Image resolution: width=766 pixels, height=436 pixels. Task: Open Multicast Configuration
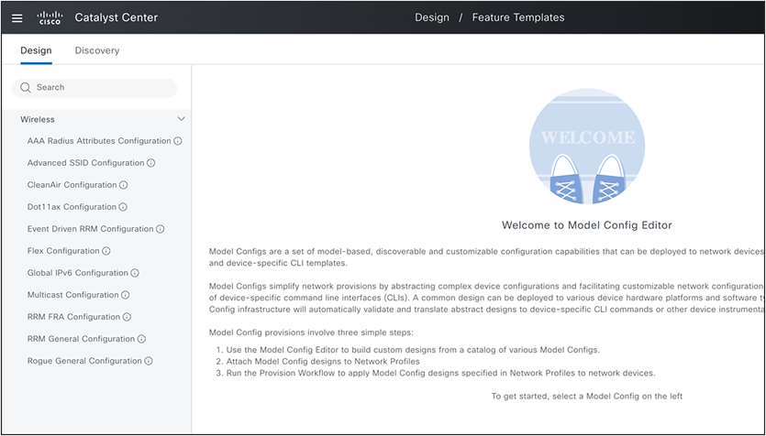tap(73, 295)
